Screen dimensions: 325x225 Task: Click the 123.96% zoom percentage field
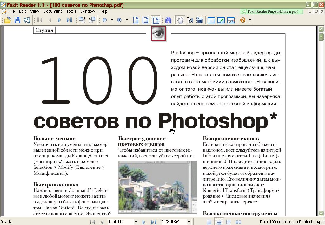point(174,222)
